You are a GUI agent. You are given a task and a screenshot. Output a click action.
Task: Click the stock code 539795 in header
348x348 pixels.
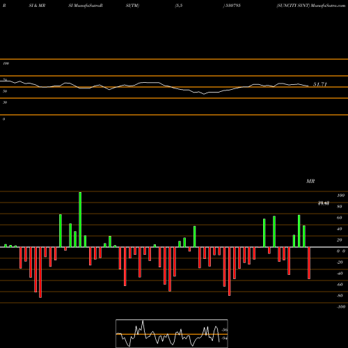pos(232,6)
